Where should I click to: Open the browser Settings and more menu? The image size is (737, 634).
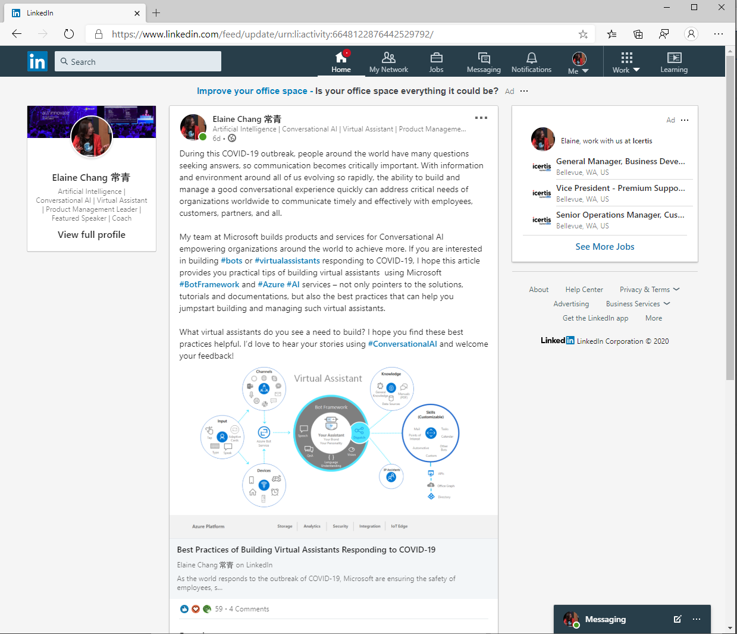tap(719, 34)
